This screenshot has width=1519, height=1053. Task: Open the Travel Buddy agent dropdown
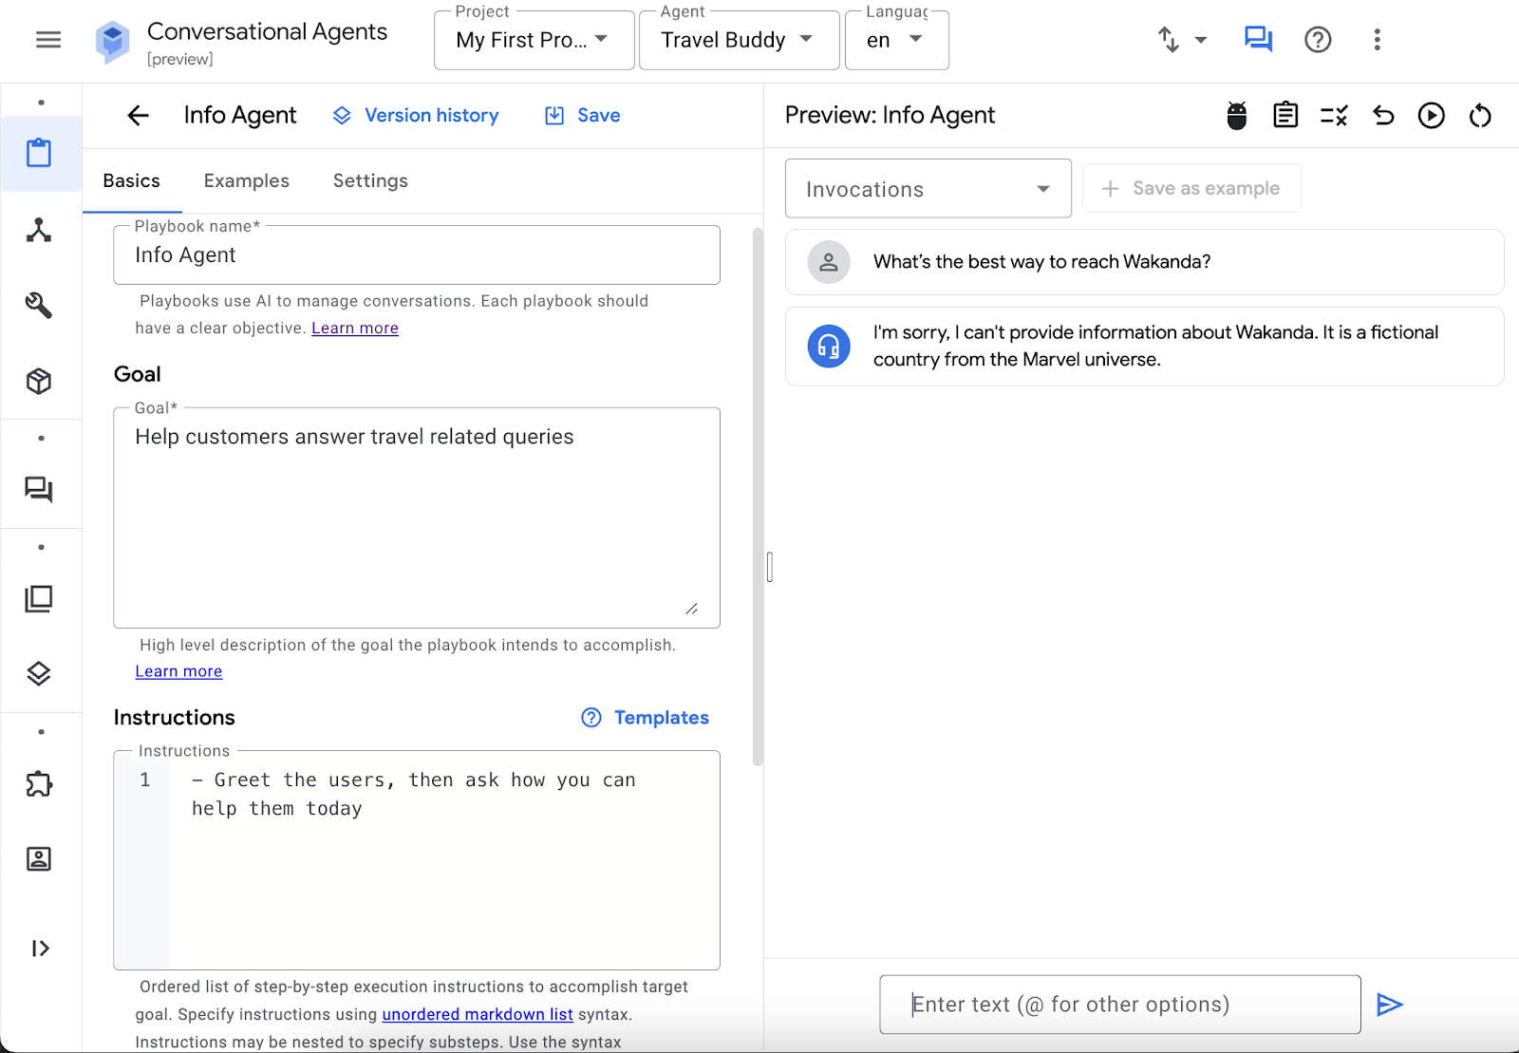[x=739, y=40]
